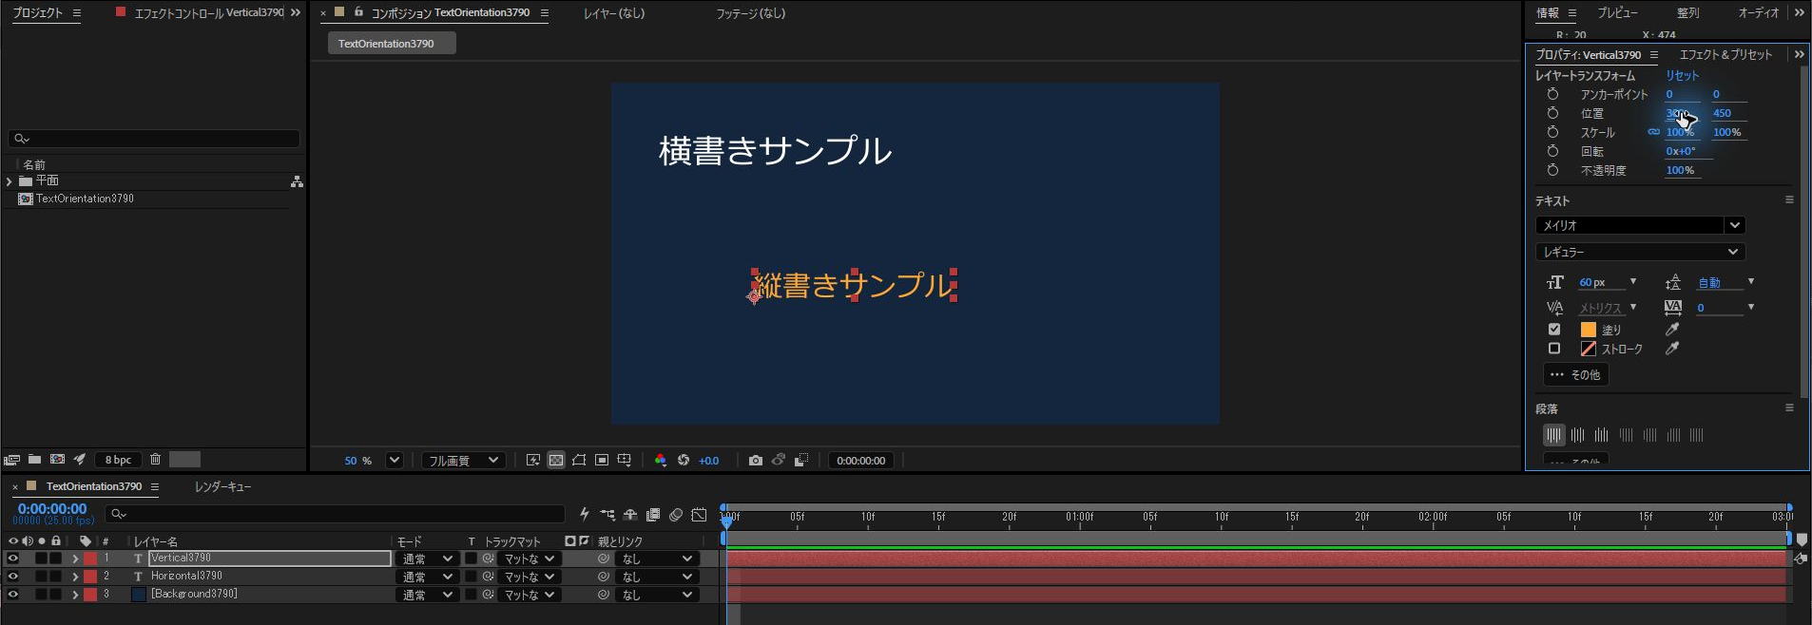The width and height of the screenshot is (1812, 625).
Task: Pick stroke color with eyedropper
Action: pos(1672,349)
